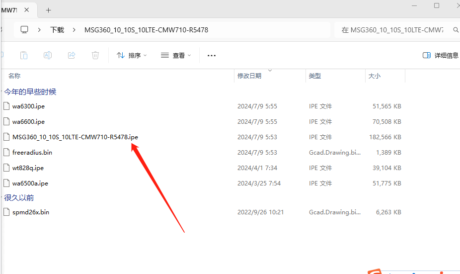Click the file icon of wa6500a.ipe
The height and width of the screenshot is (274, 460).
tap(6, 183)
